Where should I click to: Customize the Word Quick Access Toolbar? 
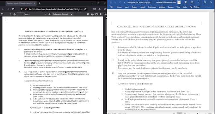(x=124, y=3)
